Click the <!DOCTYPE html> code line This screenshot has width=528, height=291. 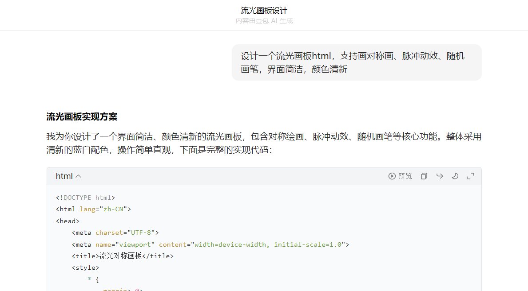tap(85, 198)
